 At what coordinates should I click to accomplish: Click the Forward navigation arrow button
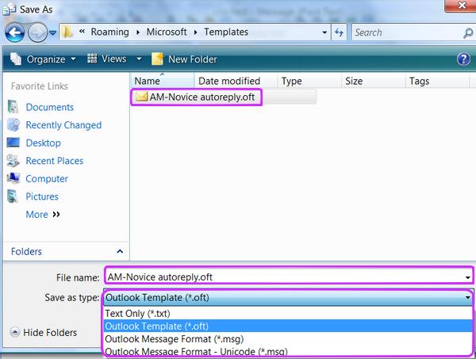(x=37, y=32)
